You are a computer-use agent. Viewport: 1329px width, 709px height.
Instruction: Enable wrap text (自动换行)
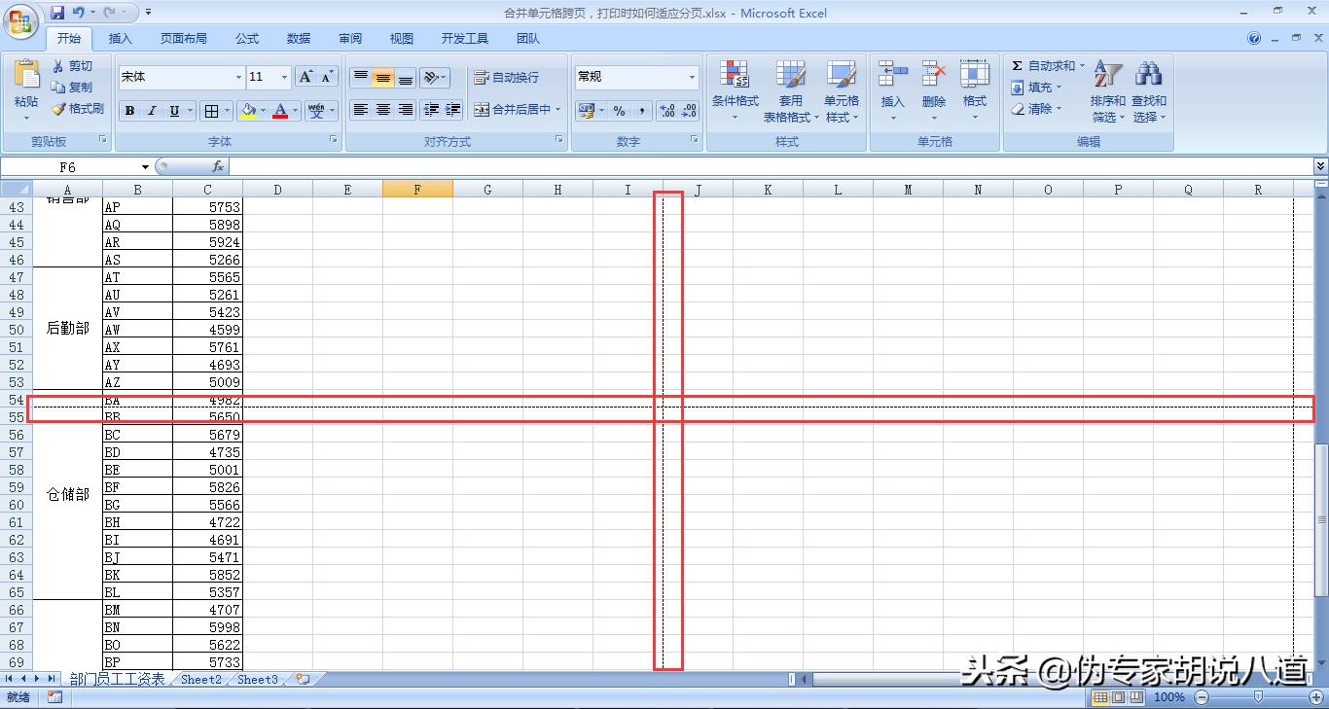506,77
